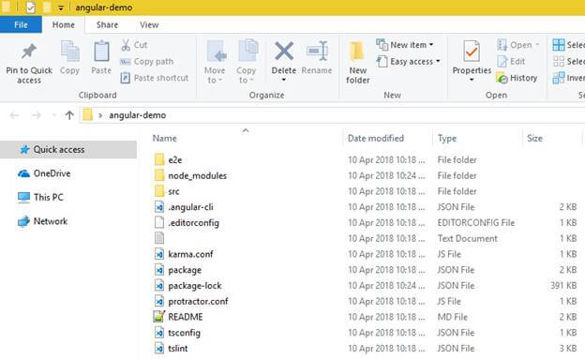Sort by the Name column header

pyautogui.click(x=165, y=139)
